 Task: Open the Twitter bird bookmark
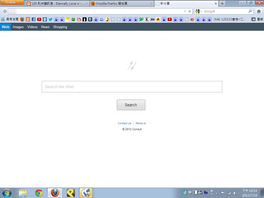(x=51, y=19)
